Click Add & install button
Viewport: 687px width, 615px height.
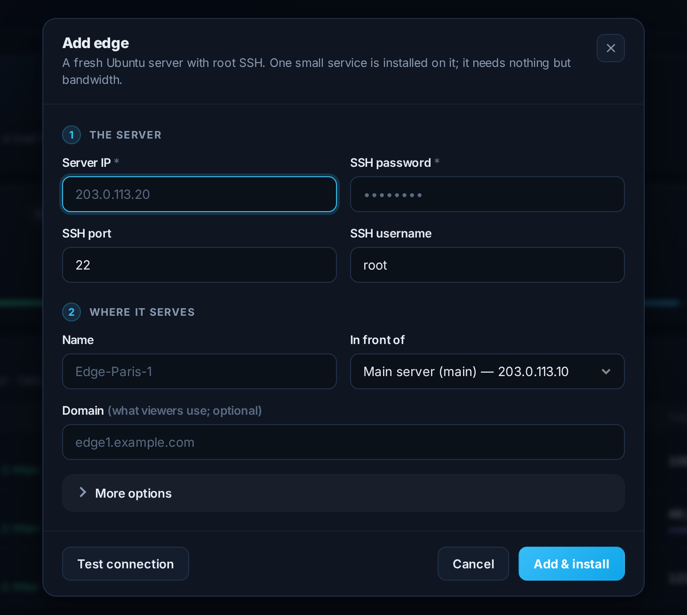[x=571, y=564]
